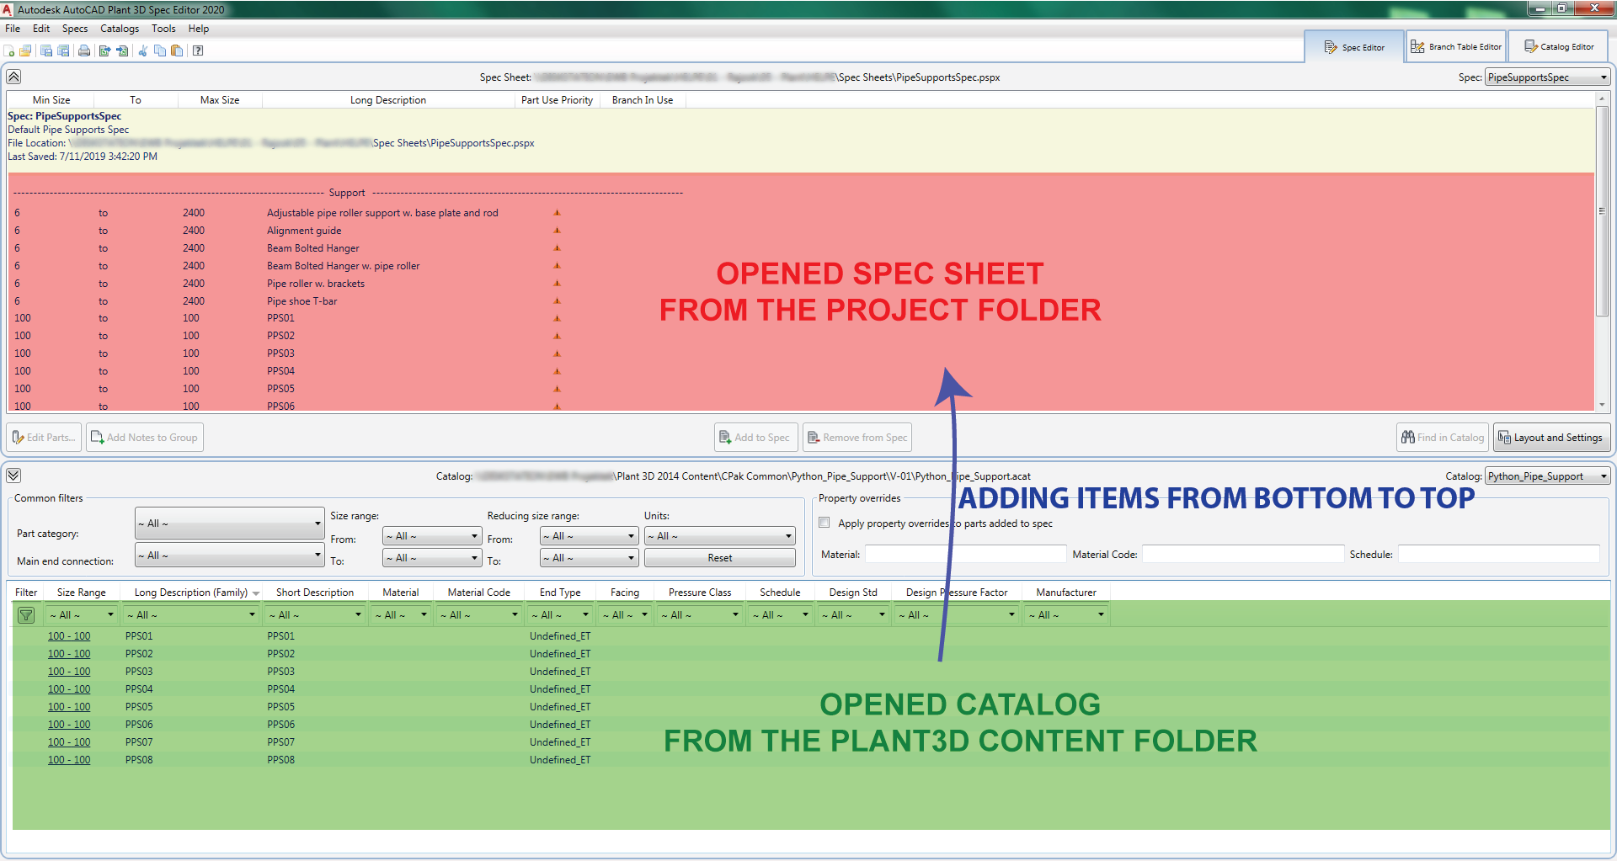Click the Cut scissors icon
The height and width of the screenshot is (861, 1617).
(x=142, y=50)
